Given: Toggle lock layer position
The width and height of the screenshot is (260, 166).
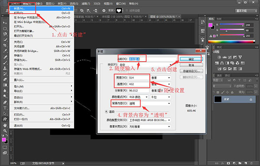Looking at the screenshot, I should pos(227,92).
